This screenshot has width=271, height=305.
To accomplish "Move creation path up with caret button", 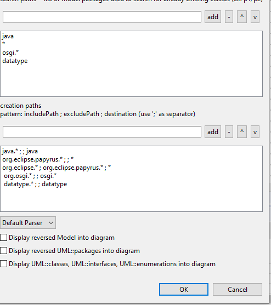I will 242,132.
